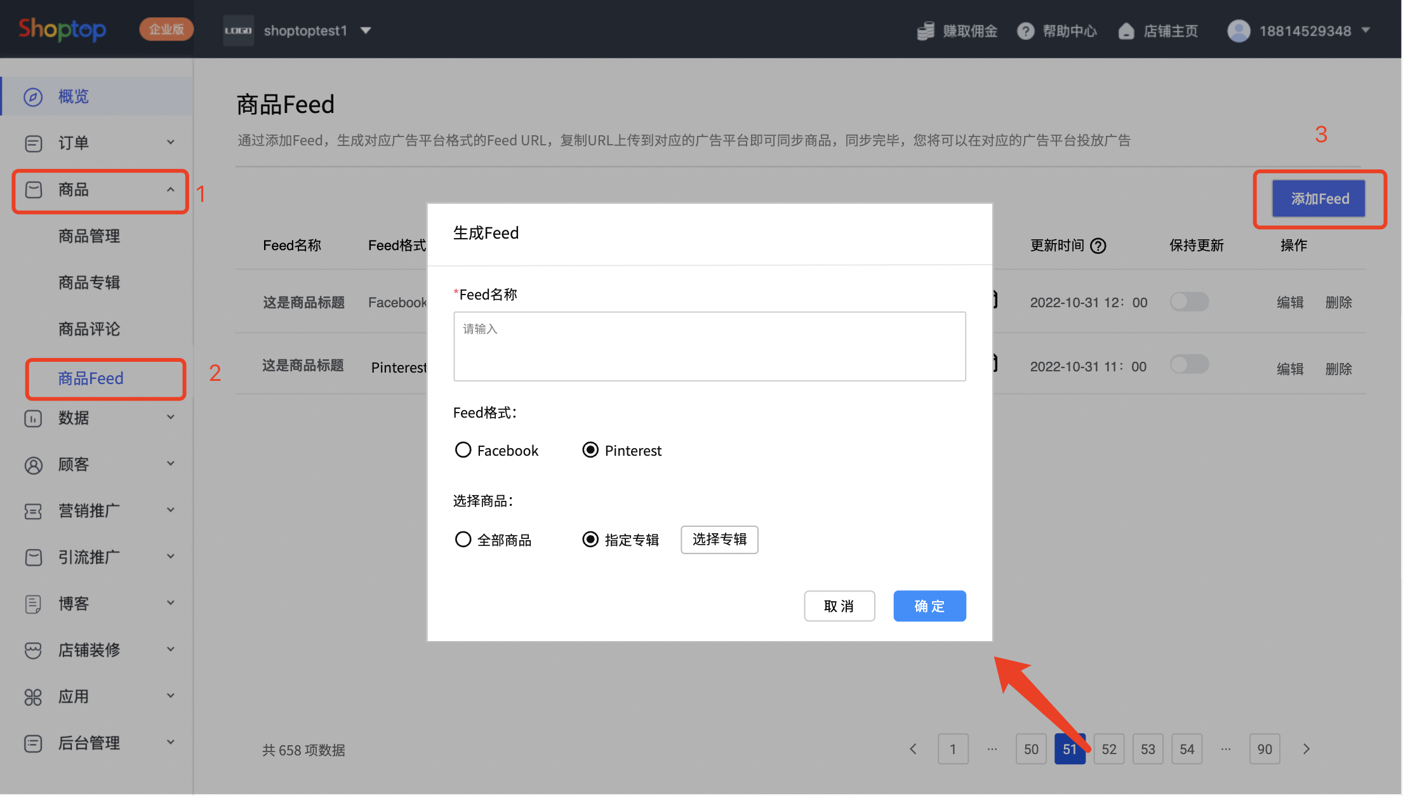The width and height of the screenshot is (1403, 796).
Task: Click the store LOGO thumbnail
Action: click(238, 30)
